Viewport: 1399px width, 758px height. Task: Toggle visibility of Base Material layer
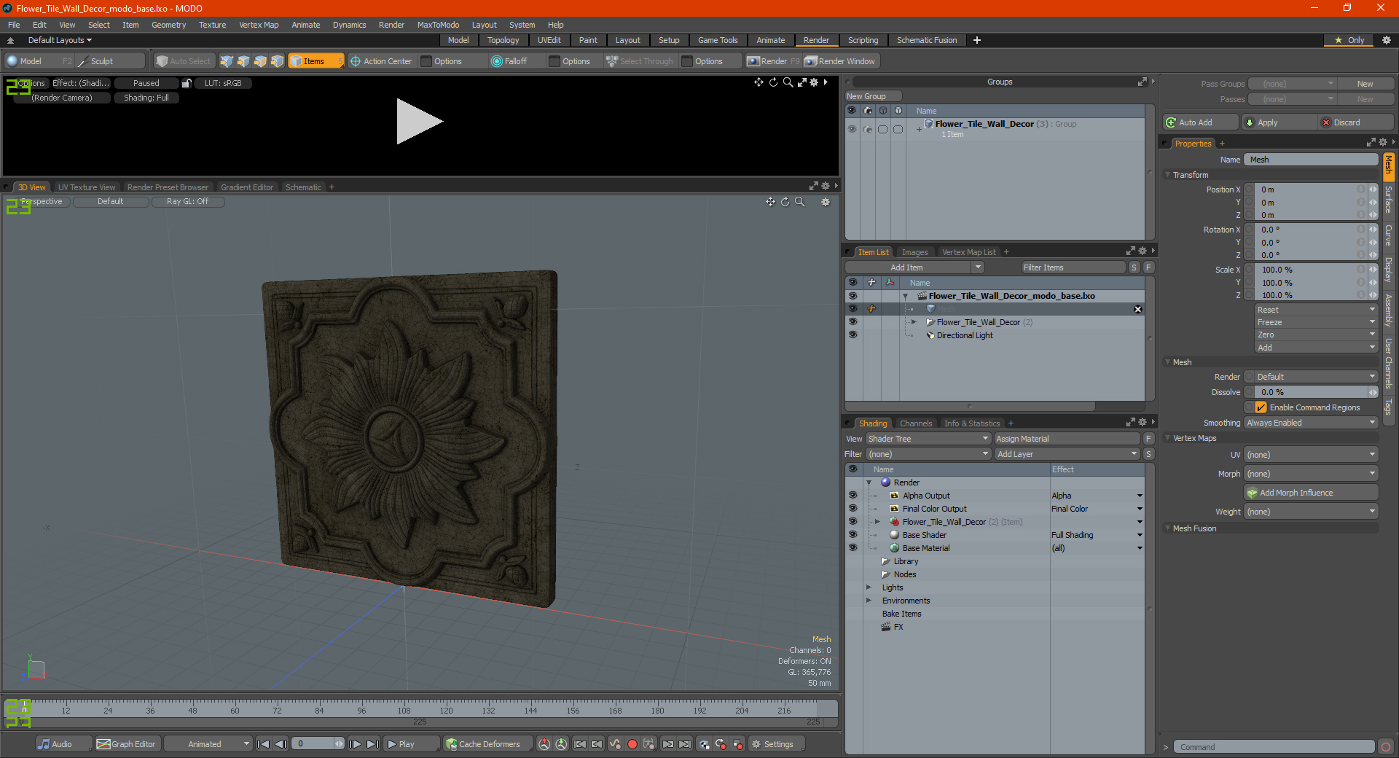tap(853, 548)
